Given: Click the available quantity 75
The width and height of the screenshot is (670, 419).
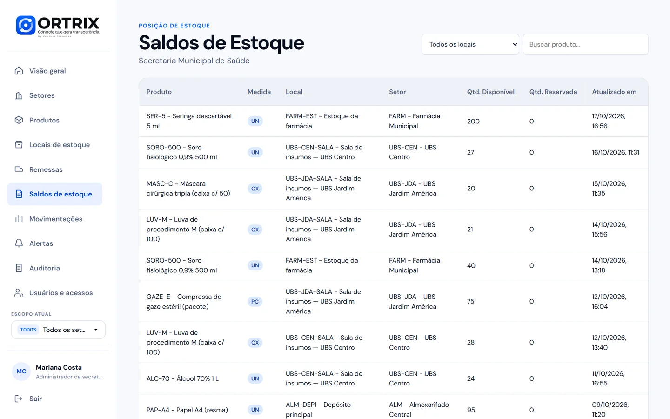Looking at the screenshot, I should click(x=471, y=302).
